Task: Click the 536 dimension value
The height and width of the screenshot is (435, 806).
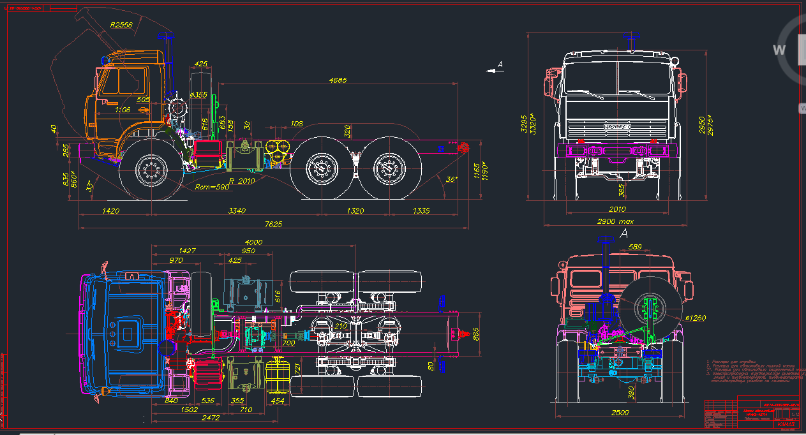Action: tap(208, 401)
